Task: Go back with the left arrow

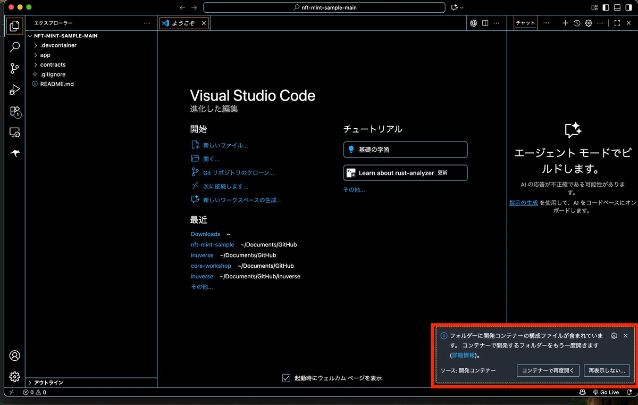Action: point(182,7)
